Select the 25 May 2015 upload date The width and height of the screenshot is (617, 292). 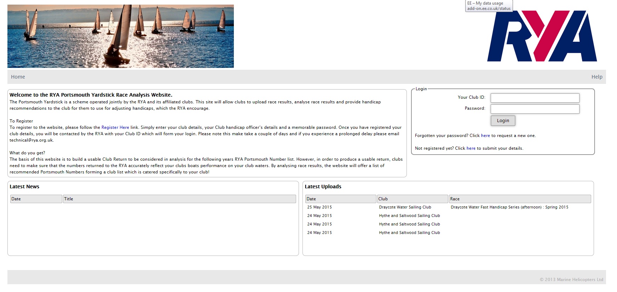click(x=319, y=207)
